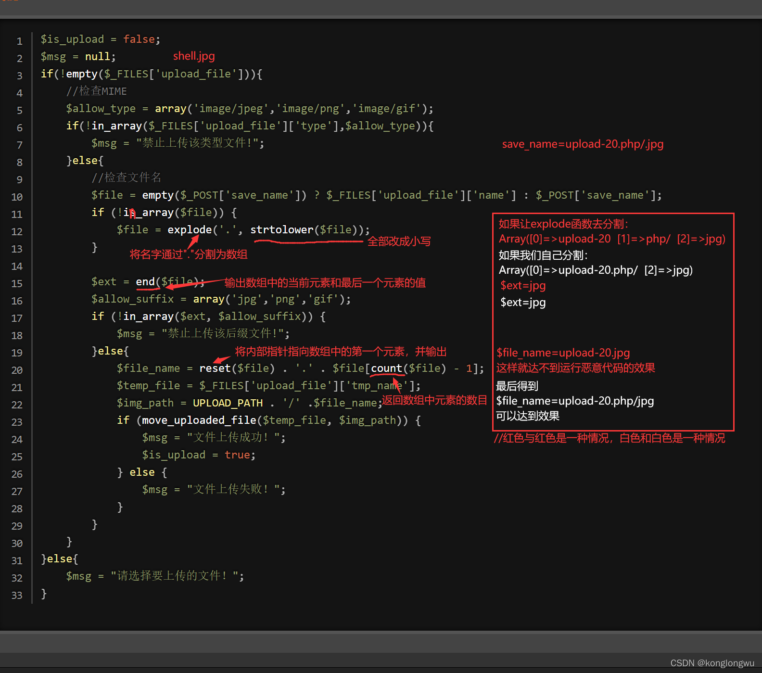
Task: Click '$file_name=upload-20.jpg' text in red
Action: pos(563,353)
